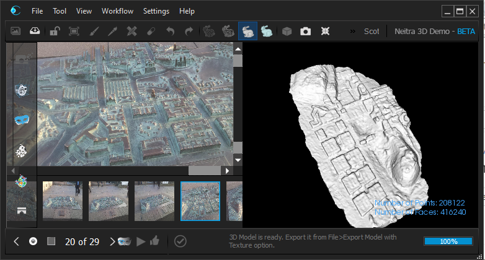
Task: Toggle the highlighted blue bunny view mode
Action: 247,31
